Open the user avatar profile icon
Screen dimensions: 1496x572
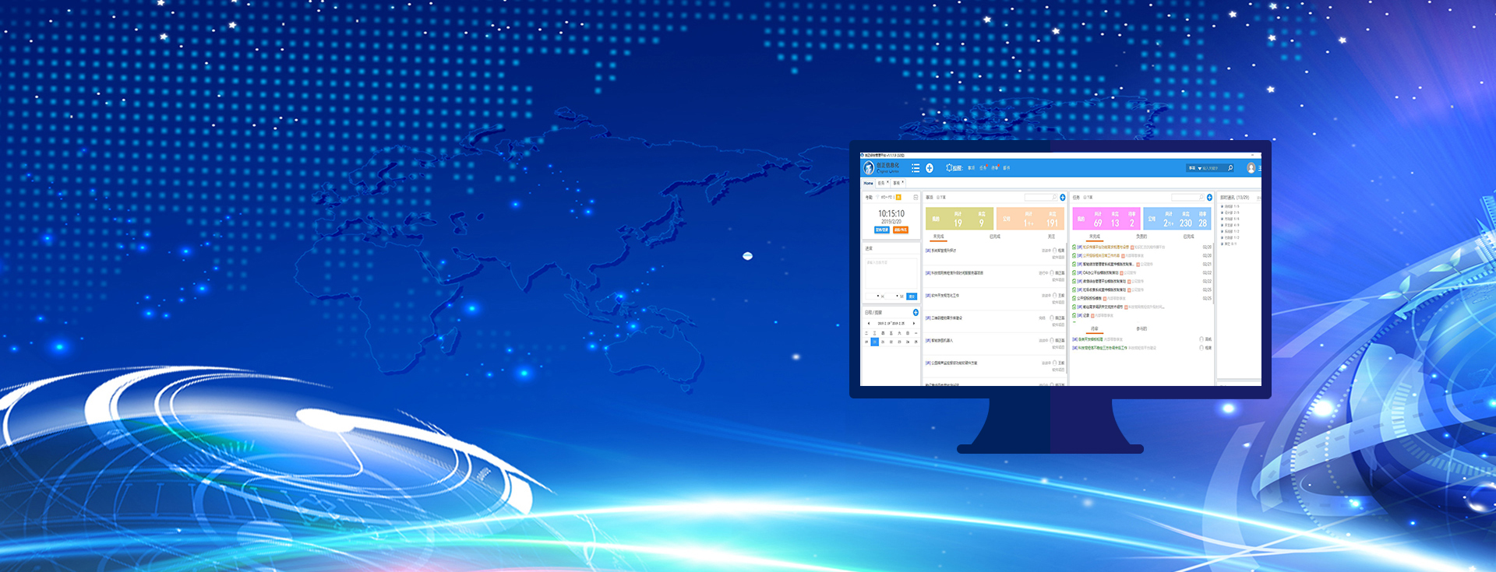[1251, 168]
